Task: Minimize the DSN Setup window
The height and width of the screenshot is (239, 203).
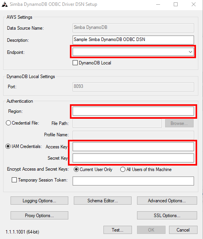Action: (158, 4)
